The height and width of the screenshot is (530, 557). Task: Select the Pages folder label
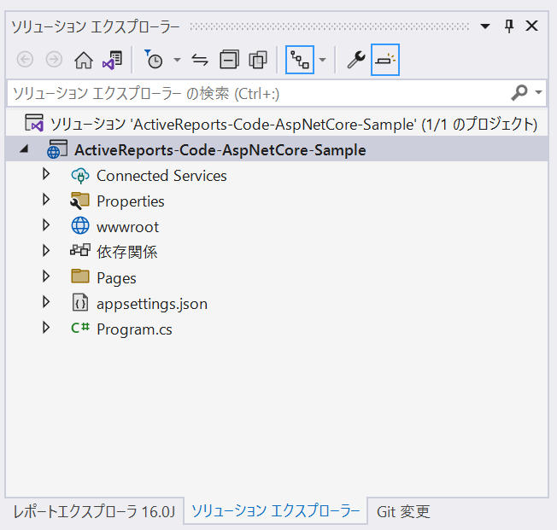116,278
